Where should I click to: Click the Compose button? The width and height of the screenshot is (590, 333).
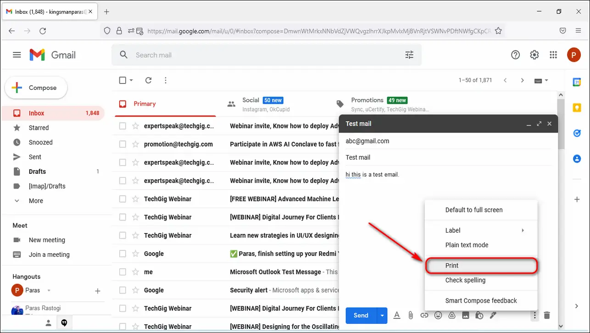pyautogui.click(x=36, y=88)
